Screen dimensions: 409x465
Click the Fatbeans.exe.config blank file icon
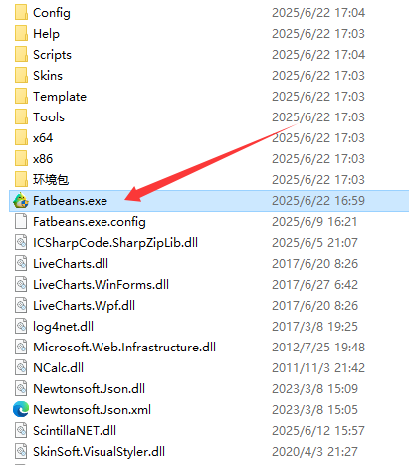pos(21,221)
